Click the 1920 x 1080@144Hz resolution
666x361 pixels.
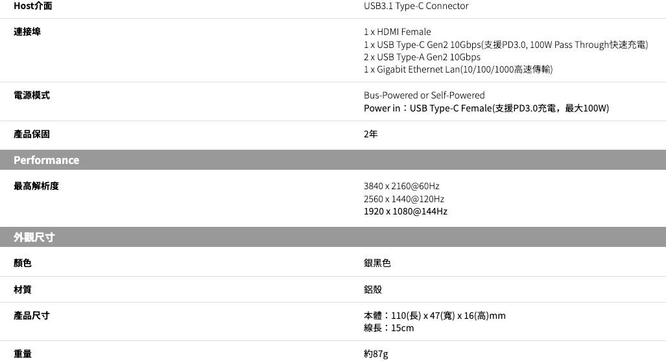(405, 211)
